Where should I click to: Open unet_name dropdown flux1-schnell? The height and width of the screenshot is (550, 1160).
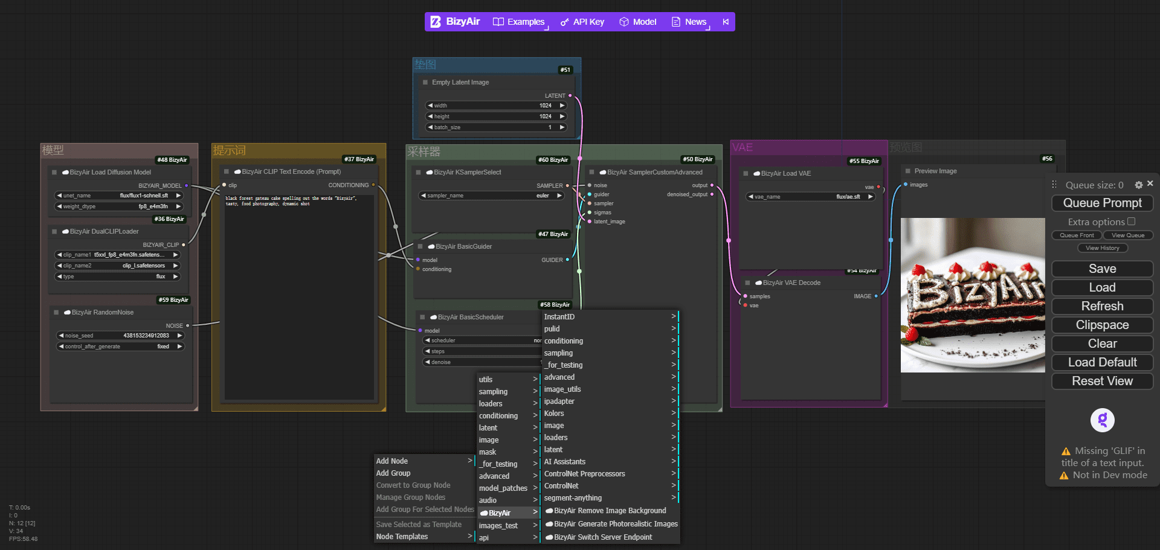coord(118,196)
